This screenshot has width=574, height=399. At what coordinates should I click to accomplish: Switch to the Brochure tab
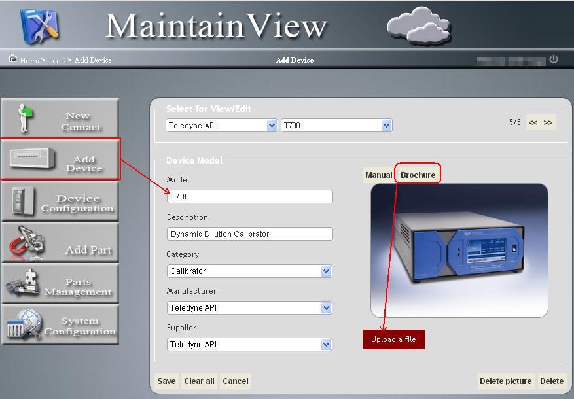pyautogui.click(x=418, y=175)
